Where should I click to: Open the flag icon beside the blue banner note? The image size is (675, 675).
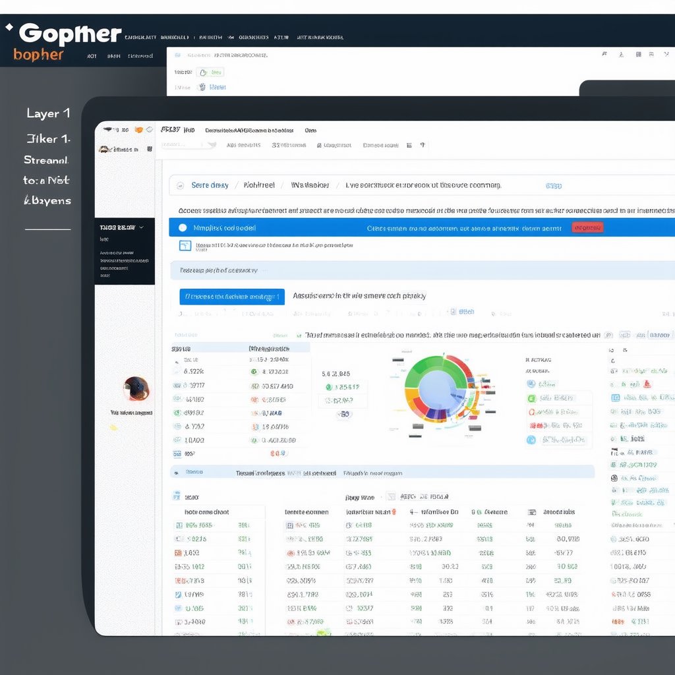click(185, 245)
